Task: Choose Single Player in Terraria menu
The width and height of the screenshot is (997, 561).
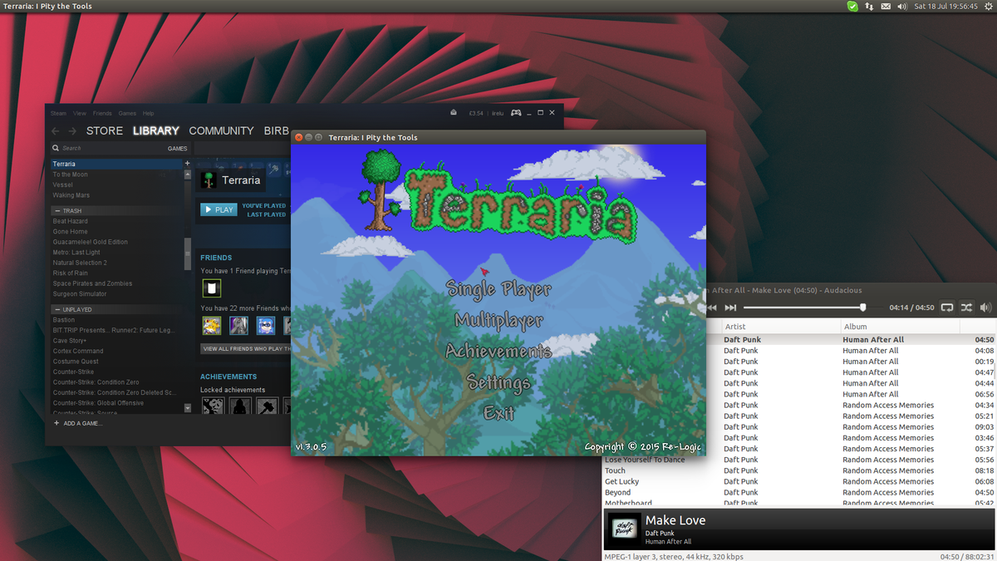Action: click(x=498, y=288)
